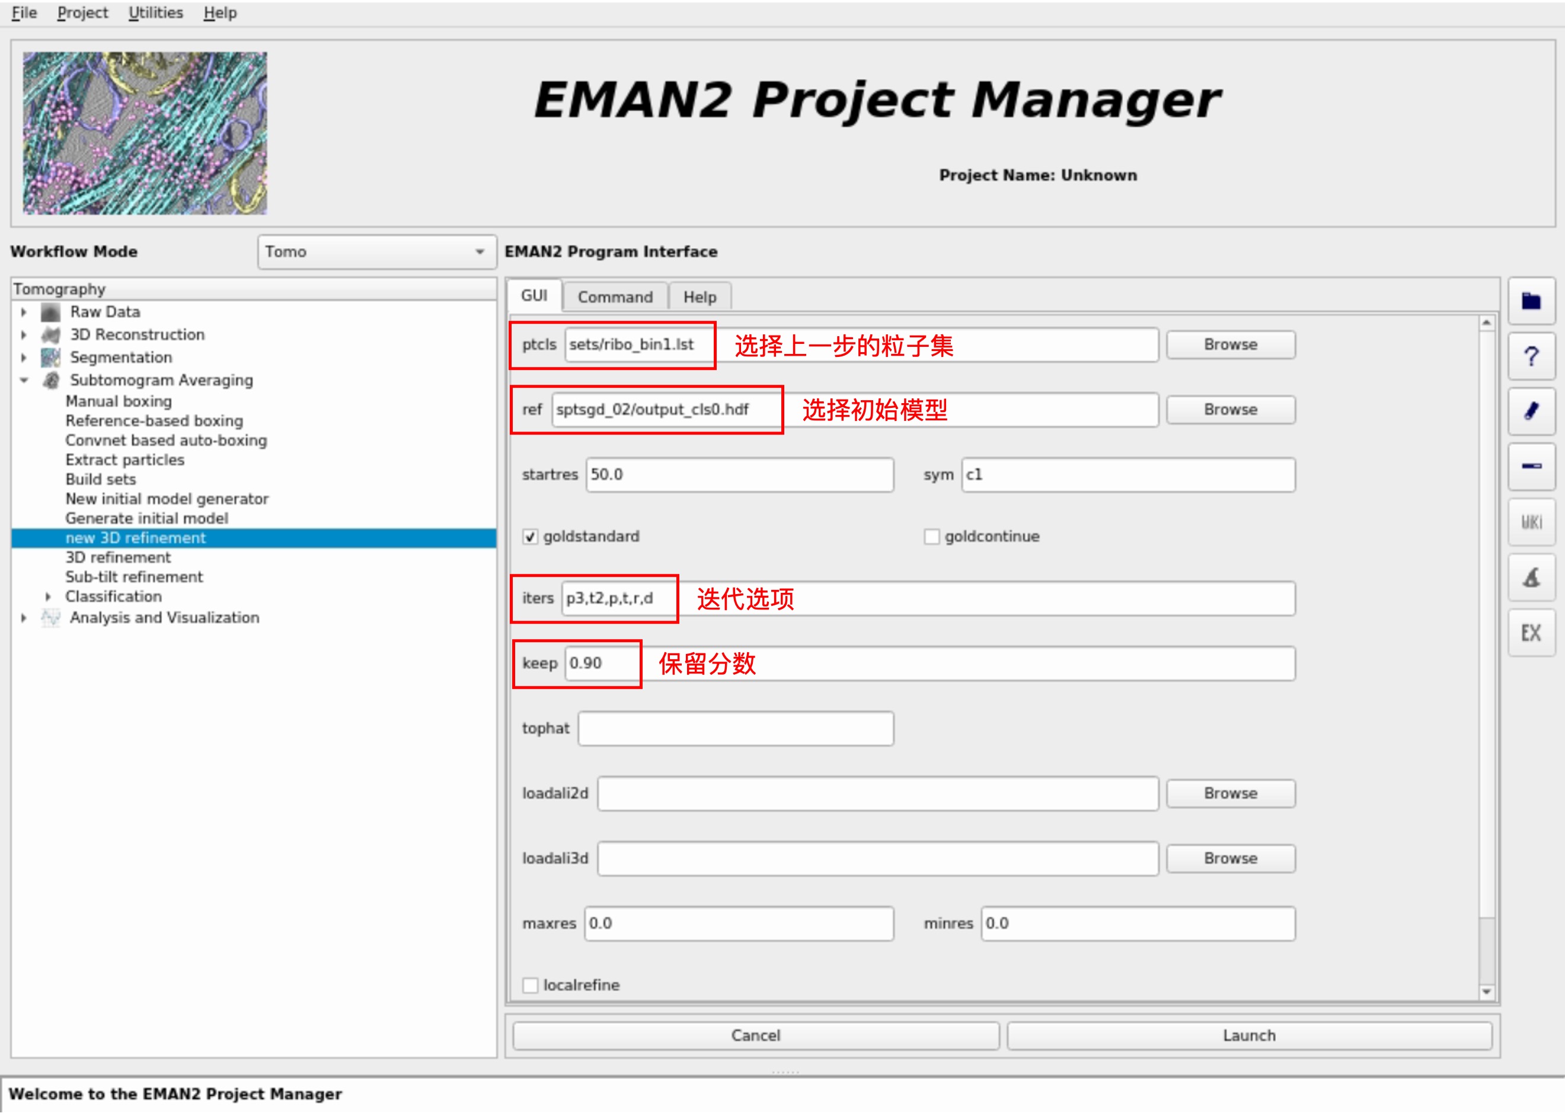Click Browse button for ref

pos(1230,410)
